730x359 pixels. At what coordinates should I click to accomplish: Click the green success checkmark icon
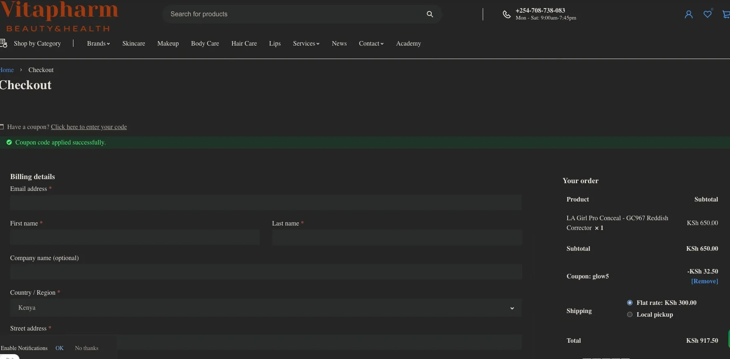[9, 142]
